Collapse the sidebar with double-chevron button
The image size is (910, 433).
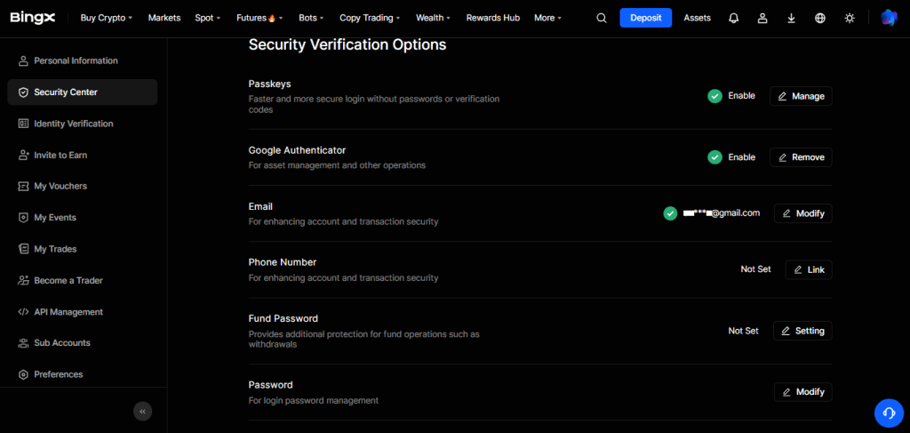143,411
